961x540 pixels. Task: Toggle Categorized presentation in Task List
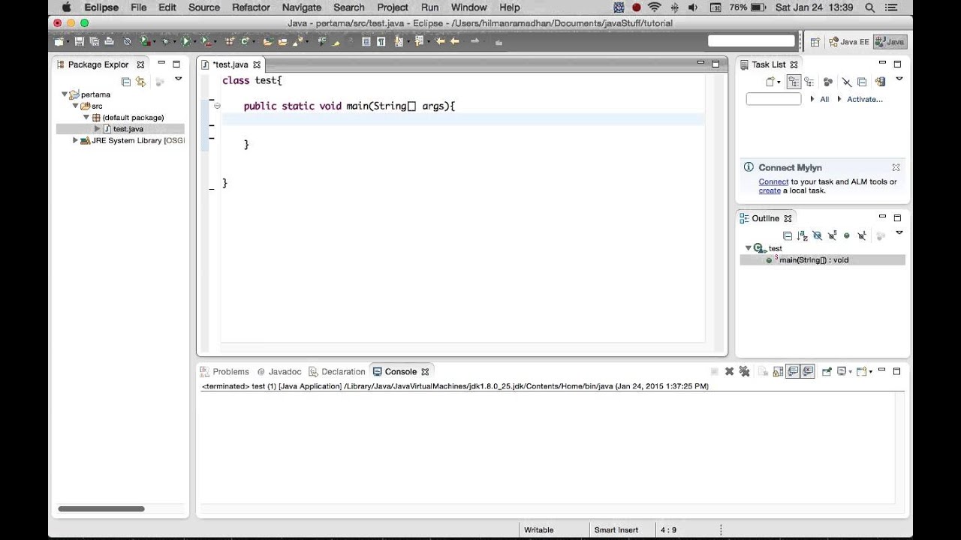794,82
